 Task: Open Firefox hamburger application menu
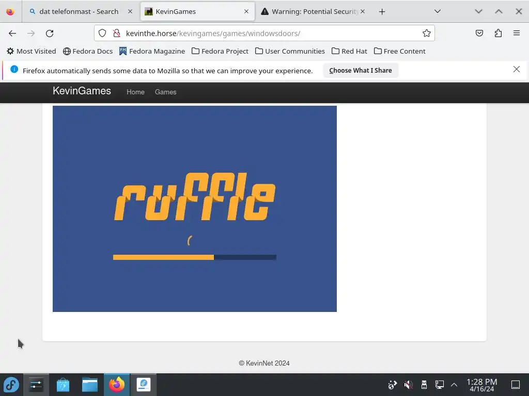pos(517,33)
